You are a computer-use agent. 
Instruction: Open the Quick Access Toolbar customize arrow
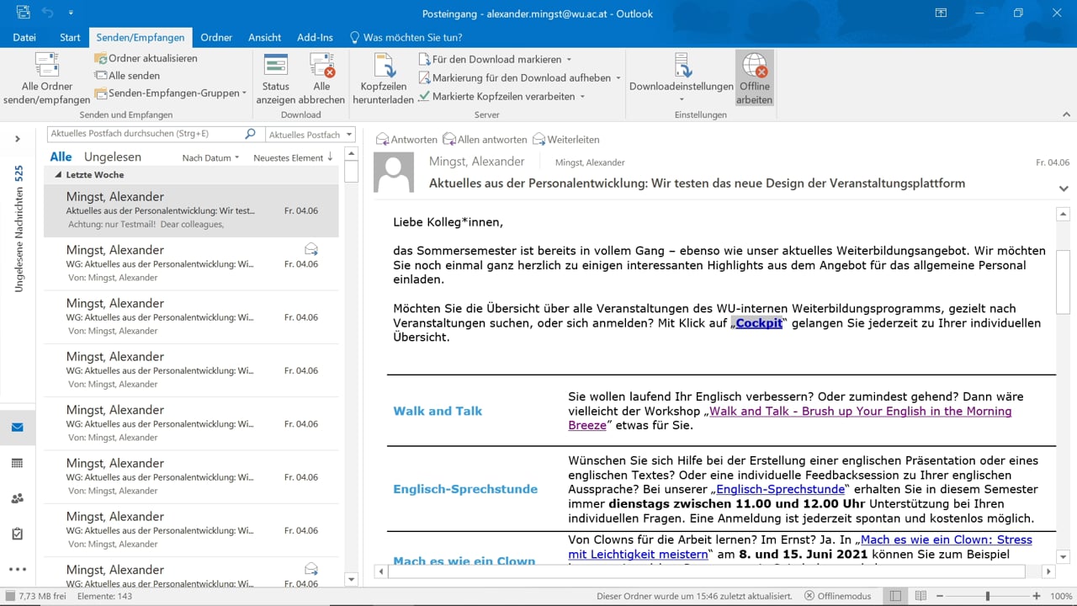tap(71, 13)
